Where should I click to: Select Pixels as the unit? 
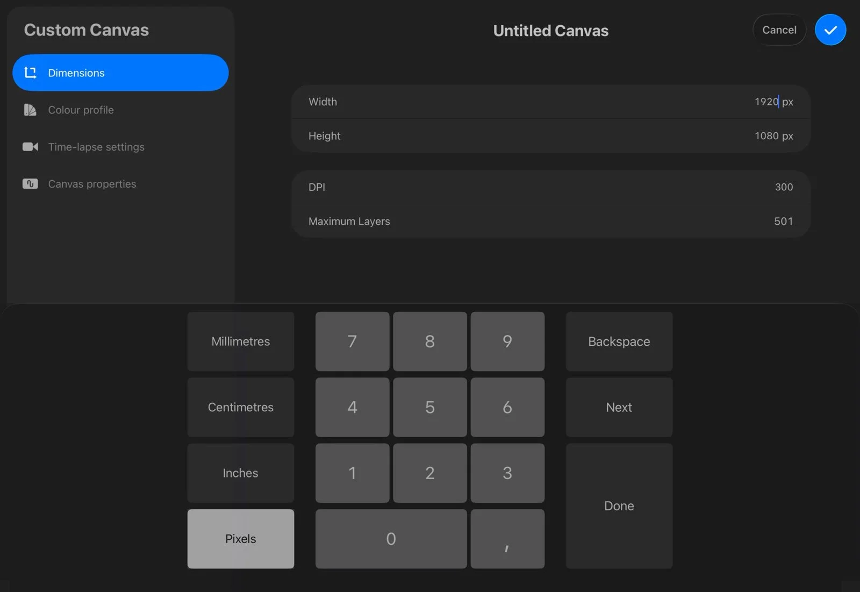(241, 539)
